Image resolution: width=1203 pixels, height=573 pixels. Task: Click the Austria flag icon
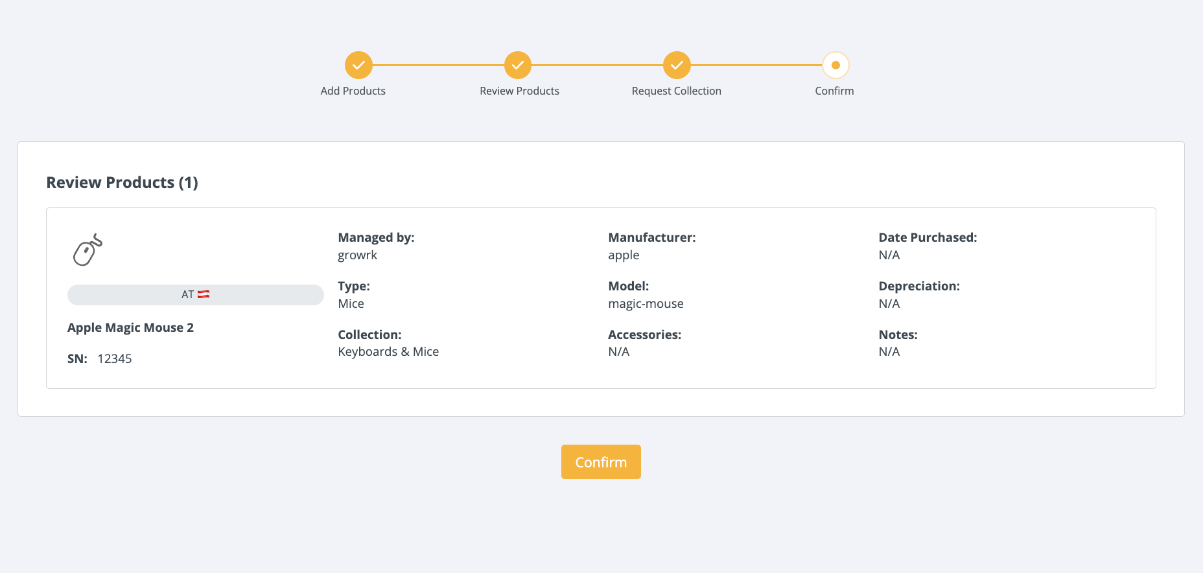204,294
